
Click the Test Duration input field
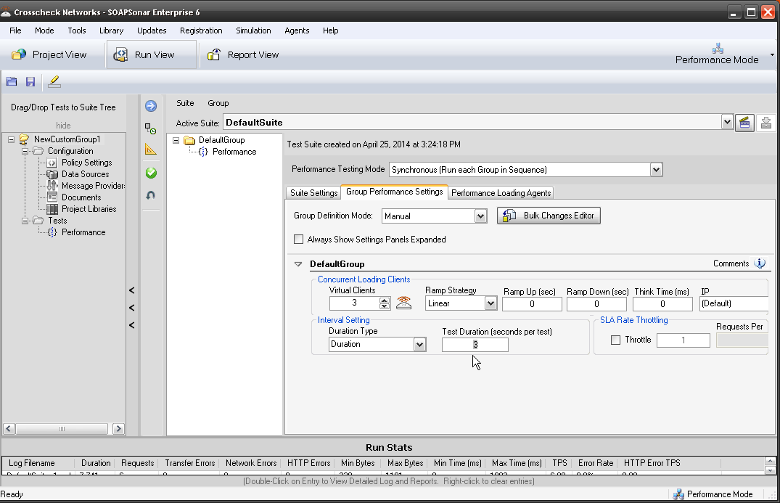pos(475,344)
